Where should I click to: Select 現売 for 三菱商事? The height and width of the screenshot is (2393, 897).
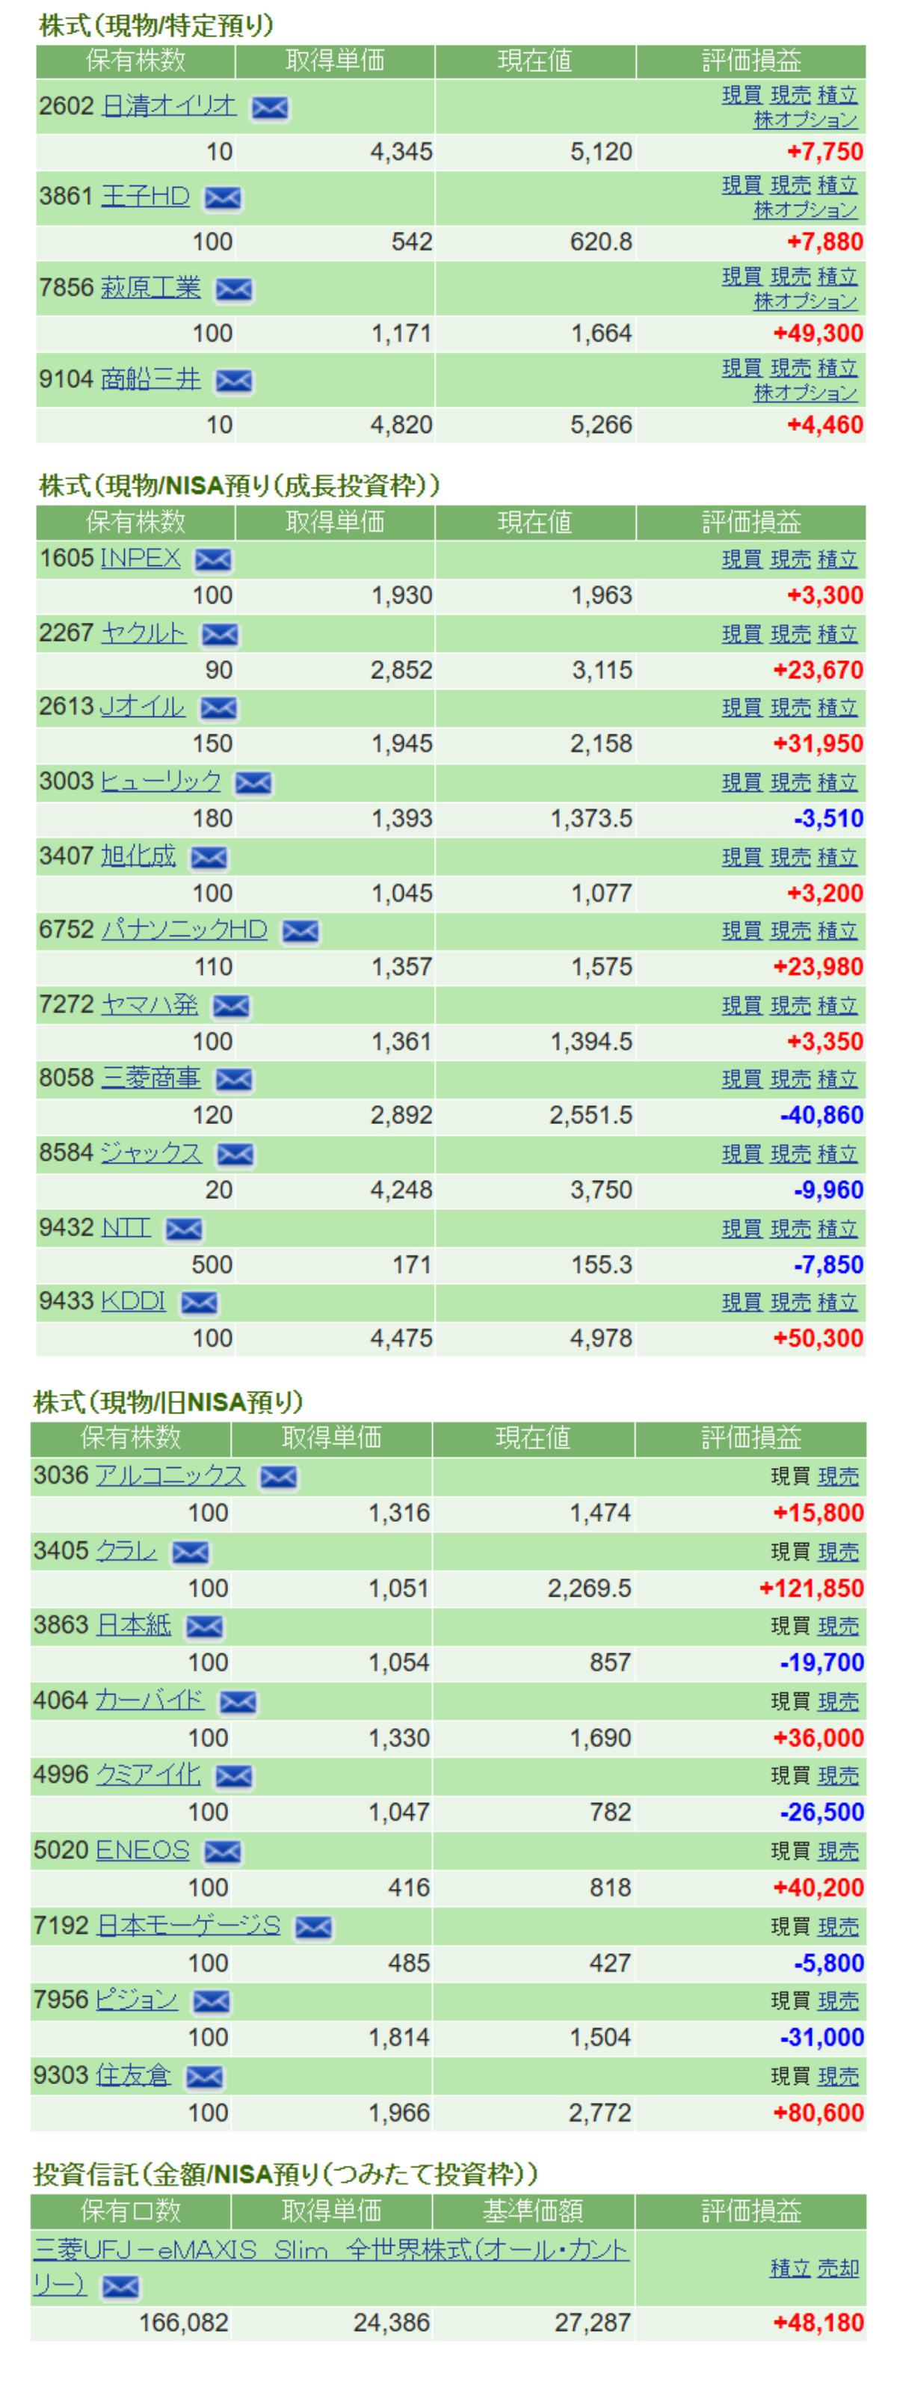click(x=790, y=1079)
